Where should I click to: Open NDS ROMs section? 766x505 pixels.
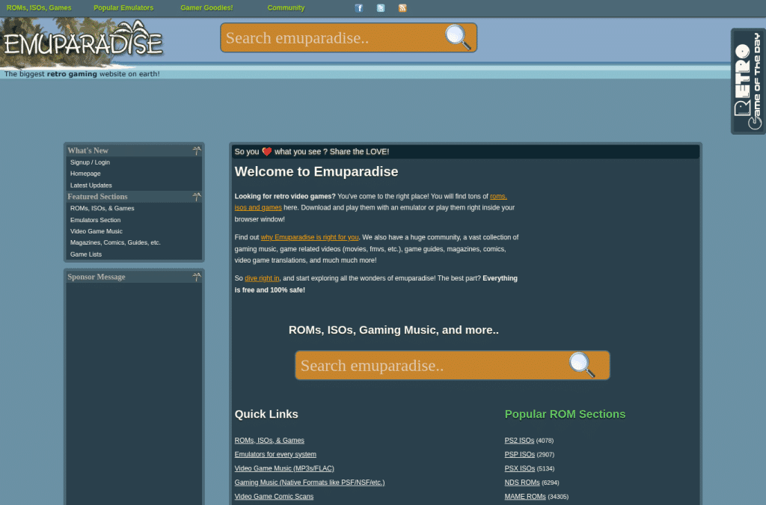(x=522, y=483)
